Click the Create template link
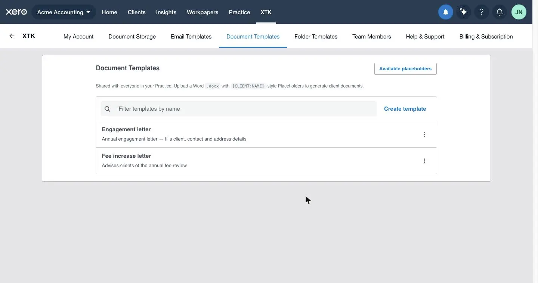538x283 pixels. (405, 109)
